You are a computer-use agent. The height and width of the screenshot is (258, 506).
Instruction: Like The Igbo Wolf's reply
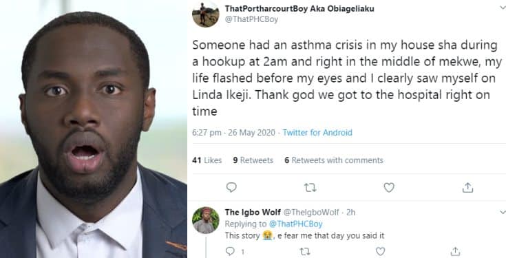pos(381,251)
